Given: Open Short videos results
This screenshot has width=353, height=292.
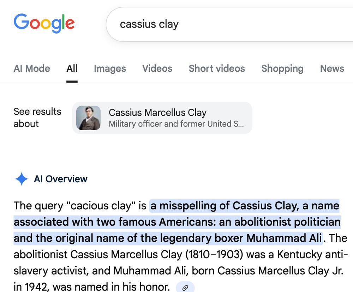Looking at the screenshot, I should coord(216,68).
